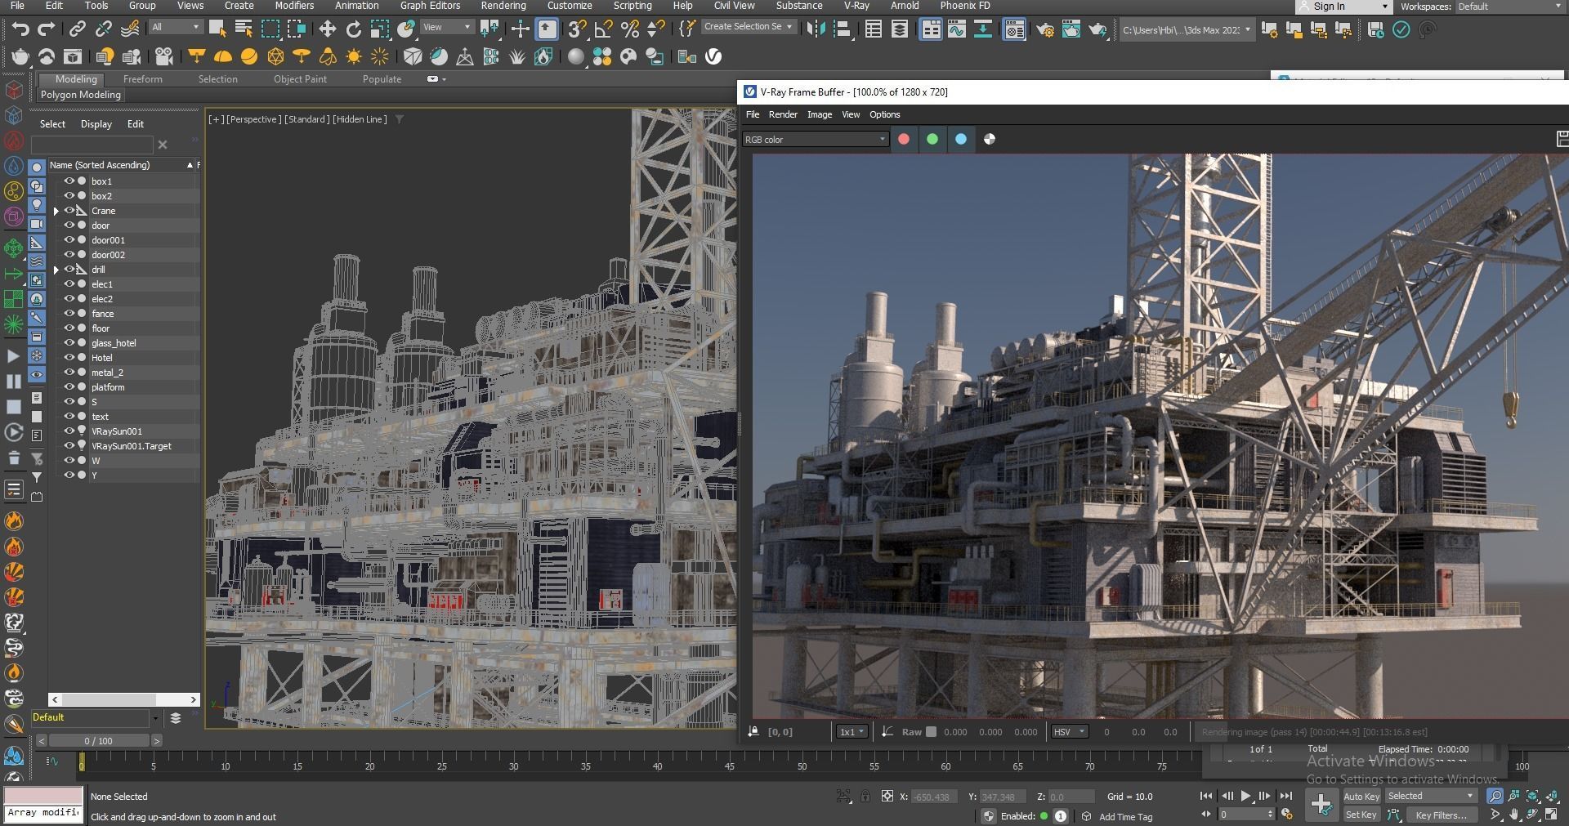Open the HSV color mode dropdown
Image resolution: width=1569 pixels, height=826 pixels.
tap(1070, 732)
